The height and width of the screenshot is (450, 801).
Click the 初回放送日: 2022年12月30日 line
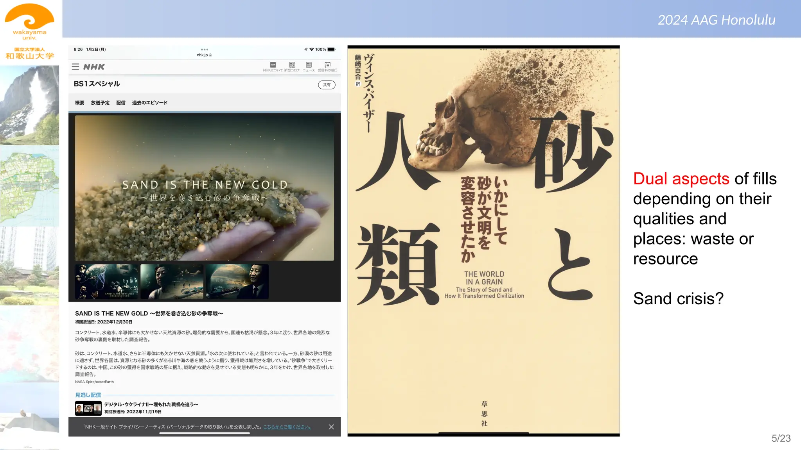coord(104,322)
